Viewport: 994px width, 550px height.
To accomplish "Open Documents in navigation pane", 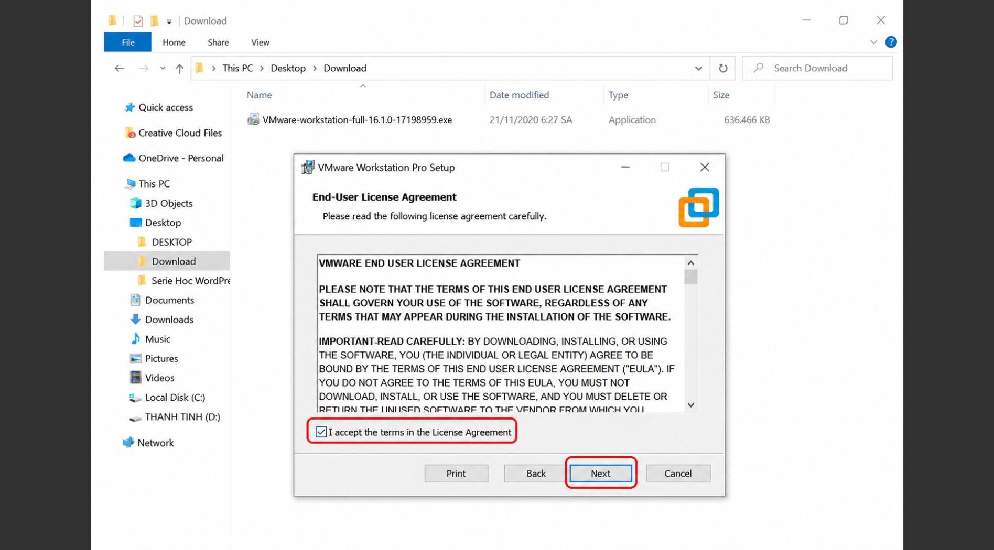I will point(169,300).
